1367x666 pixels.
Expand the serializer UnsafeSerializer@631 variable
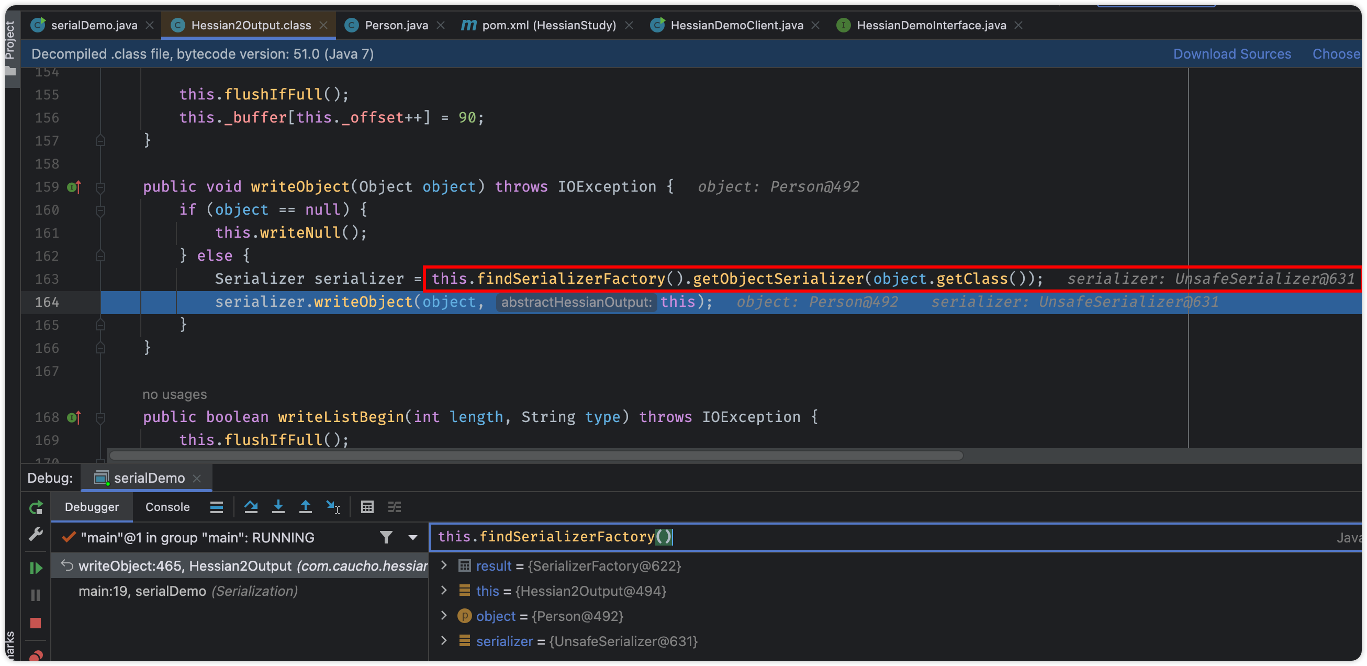tap(444, 641)
